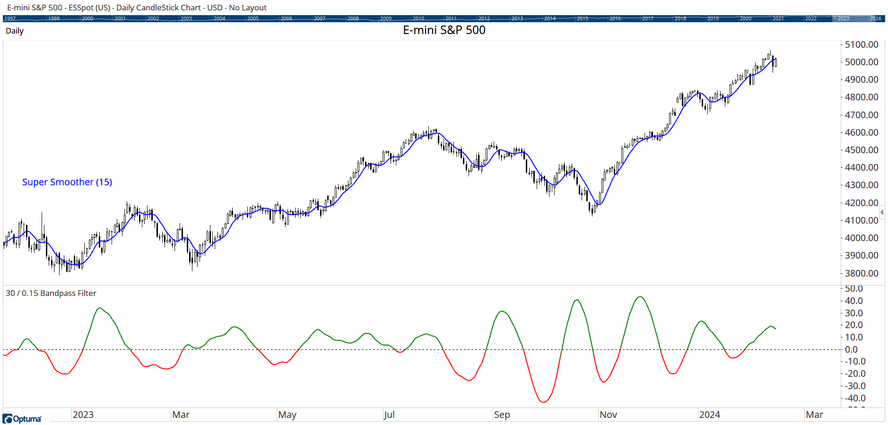Click the 5100.00 price scale label
The width and height of the screenshot is (888, 425).
(862, 44)
